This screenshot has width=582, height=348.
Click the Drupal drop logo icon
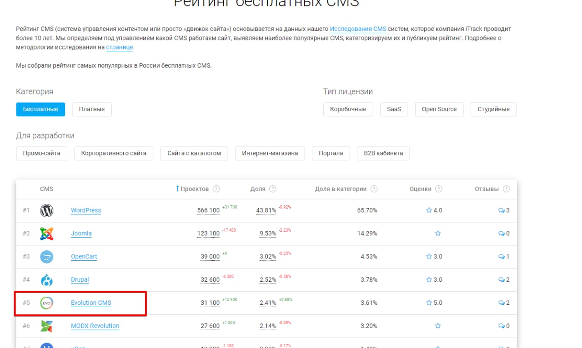click(x=47, y=280)
